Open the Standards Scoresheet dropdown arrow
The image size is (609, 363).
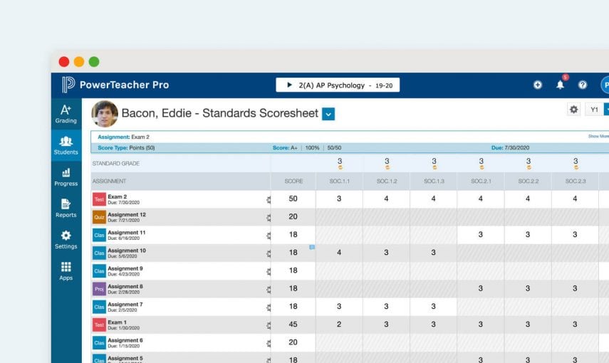coord(328,114)
